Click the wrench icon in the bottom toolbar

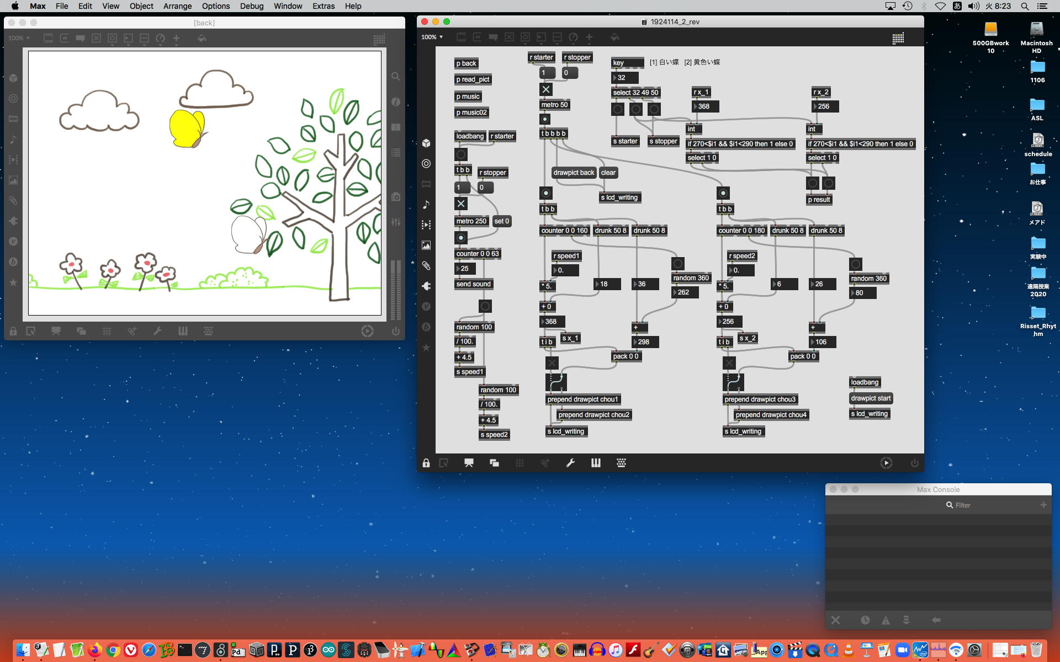click(x=570, y=463)
